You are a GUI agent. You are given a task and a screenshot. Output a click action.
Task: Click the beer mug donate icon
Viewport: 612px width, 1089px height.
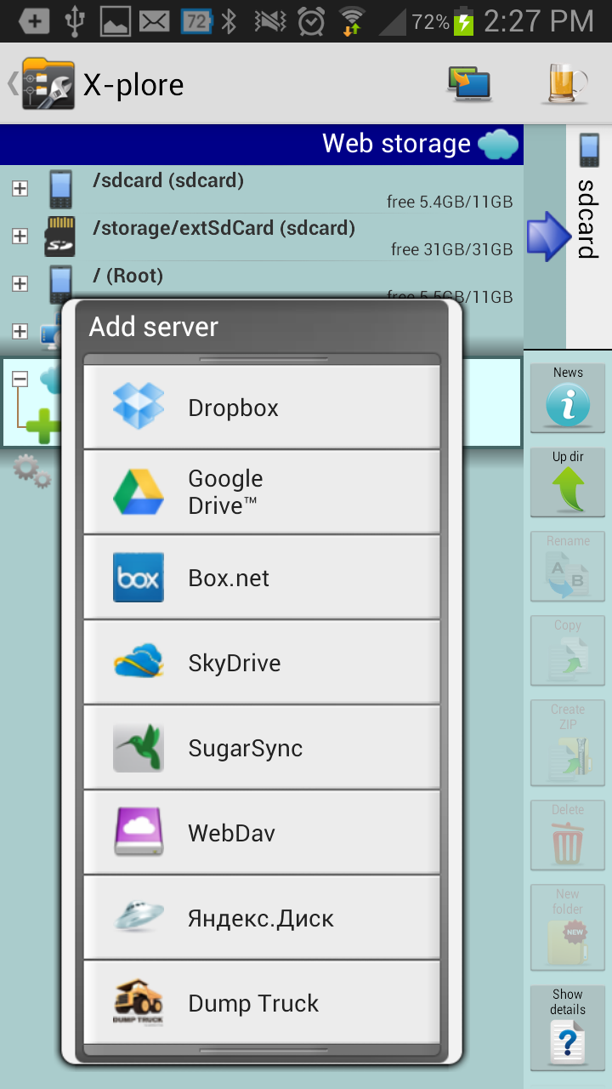click(565, 83)
